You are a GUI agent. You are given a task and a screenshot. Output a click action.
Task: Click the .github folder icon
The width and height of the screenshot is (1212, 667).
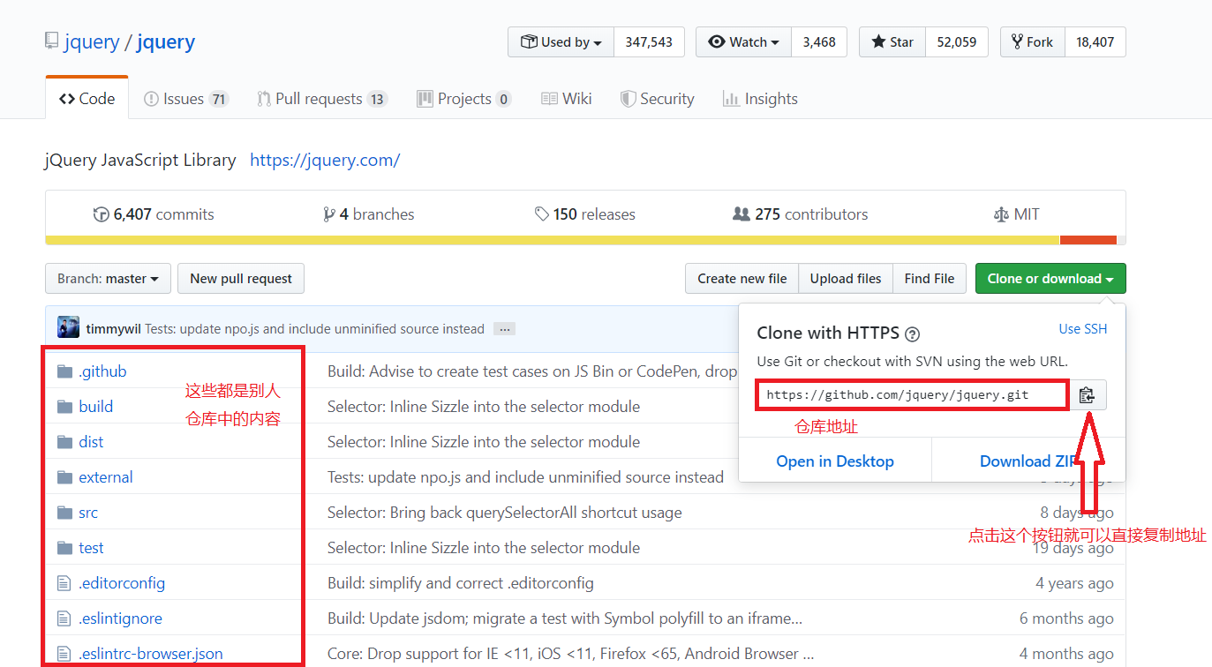(x=64, y=371)
